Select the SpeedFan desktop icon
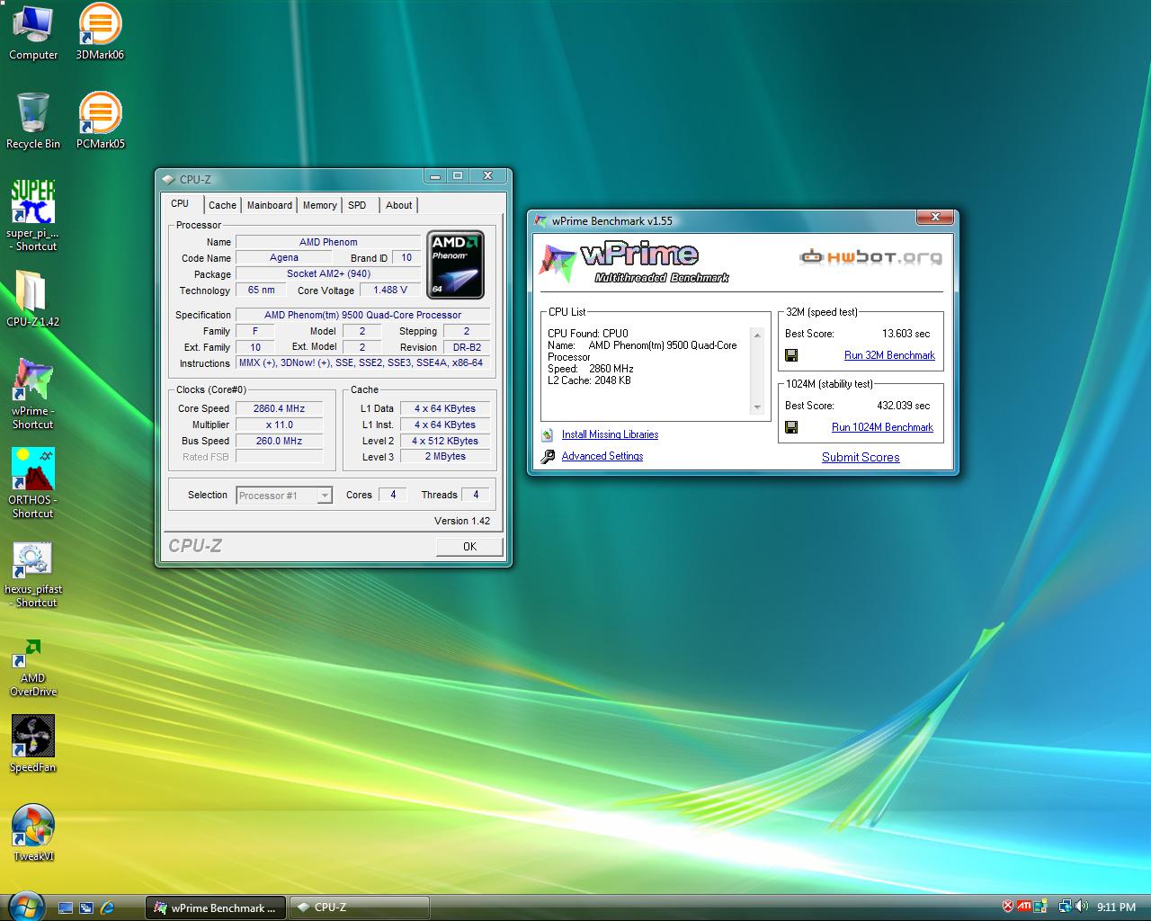This screenshot has height=921, width=1151. pyautogui.click(x=33, y=744)
